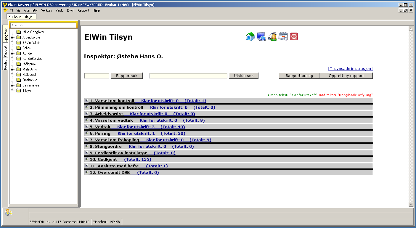
Task: Focus the Utvida søk input field
Action: point(189,76)
